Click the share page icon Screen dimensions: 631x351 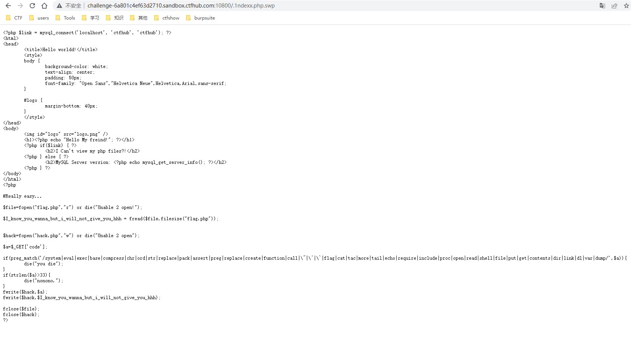click(x=614, y=6)
